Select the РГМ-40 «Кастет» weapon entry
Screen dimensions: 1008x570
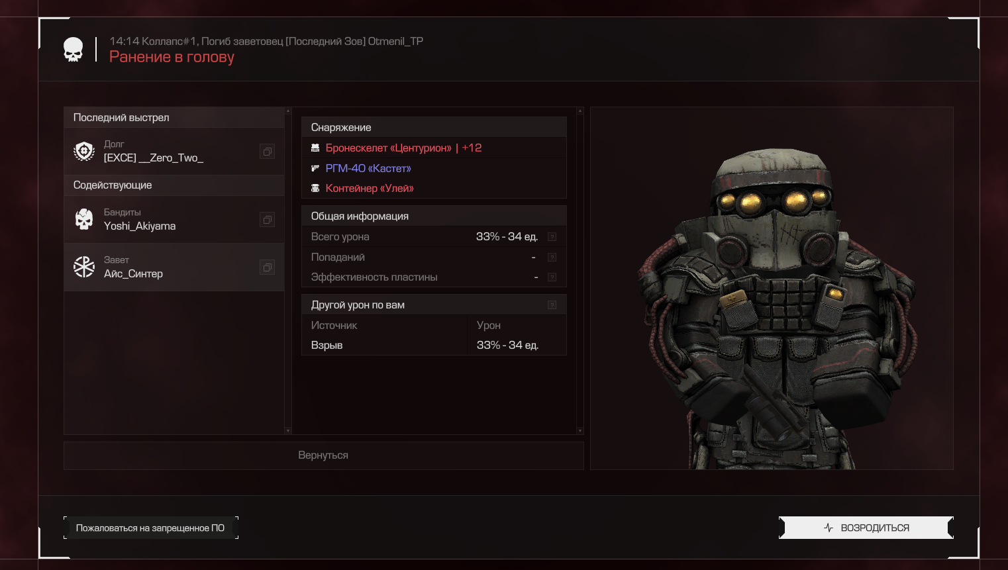(368, 168)
